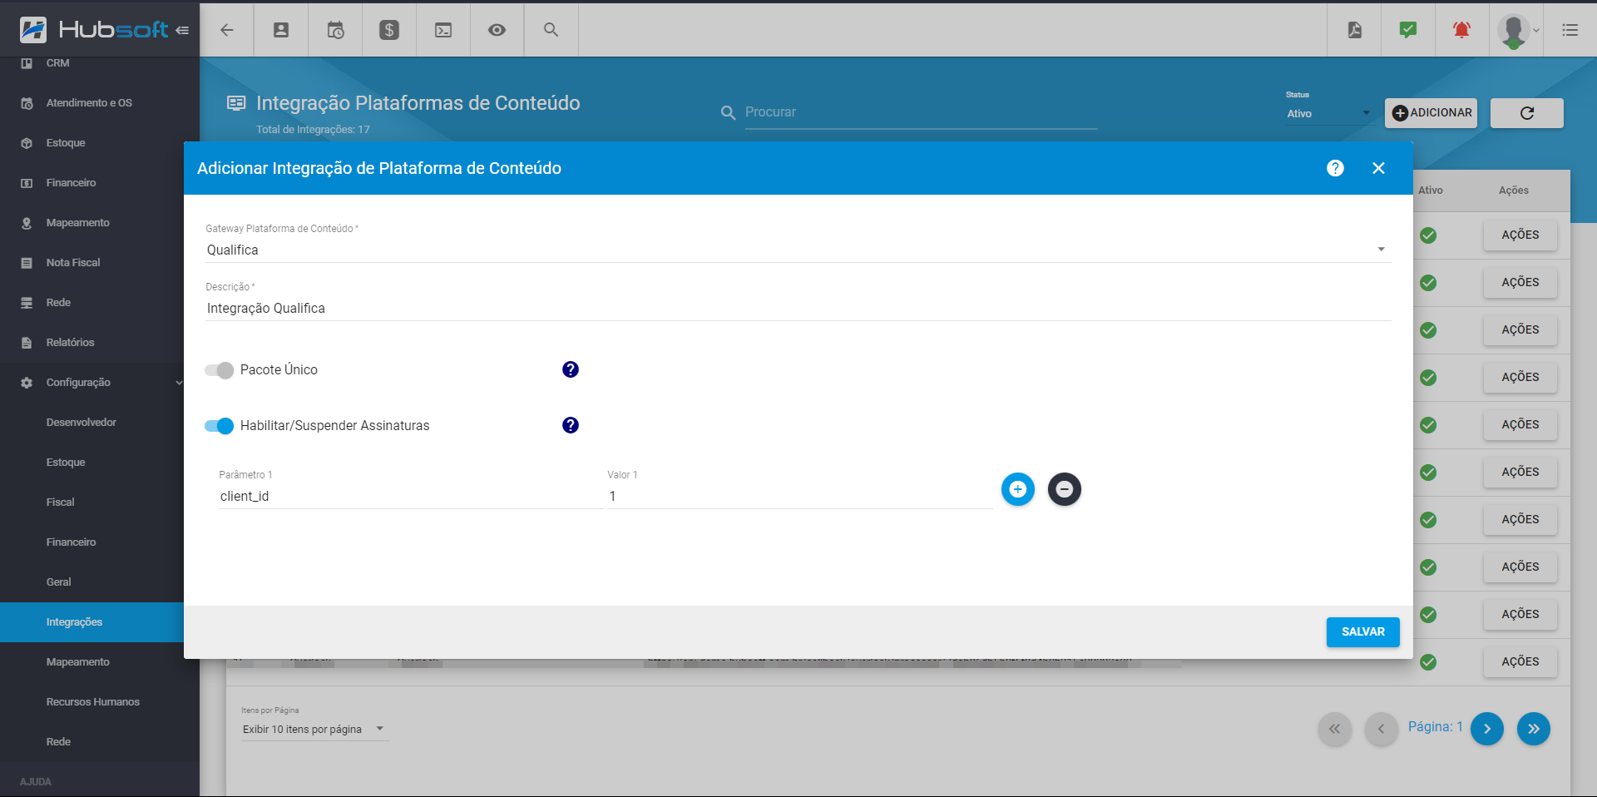Click the Hubsoft logo

[94, 30]
